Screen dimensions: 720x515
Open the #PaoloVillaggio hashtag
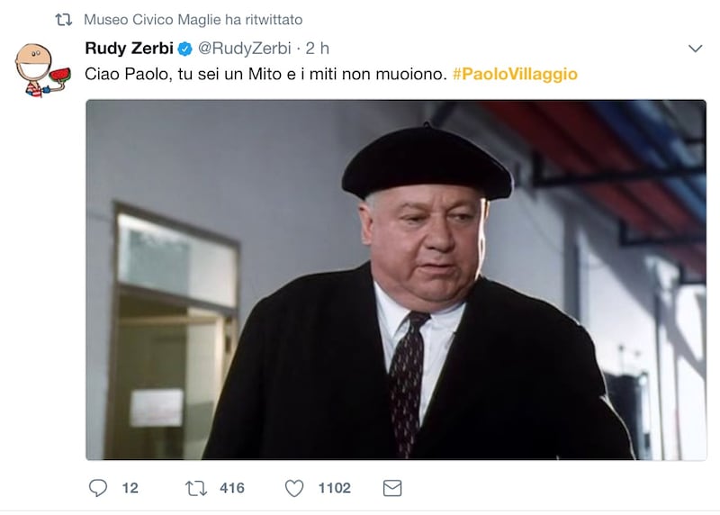point(515,74)
